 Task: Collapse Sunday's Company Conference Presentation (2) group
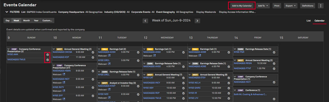point(8,49)
